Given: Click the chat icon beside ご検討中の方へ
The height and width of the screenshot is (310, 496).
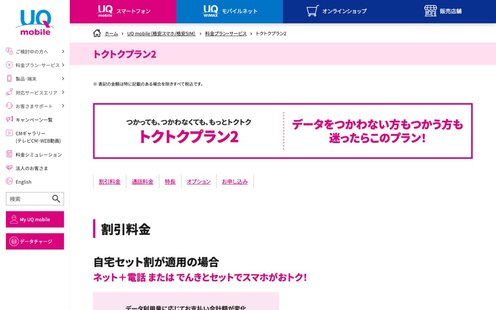Looking at the screenshot, I should pos(9,51).
